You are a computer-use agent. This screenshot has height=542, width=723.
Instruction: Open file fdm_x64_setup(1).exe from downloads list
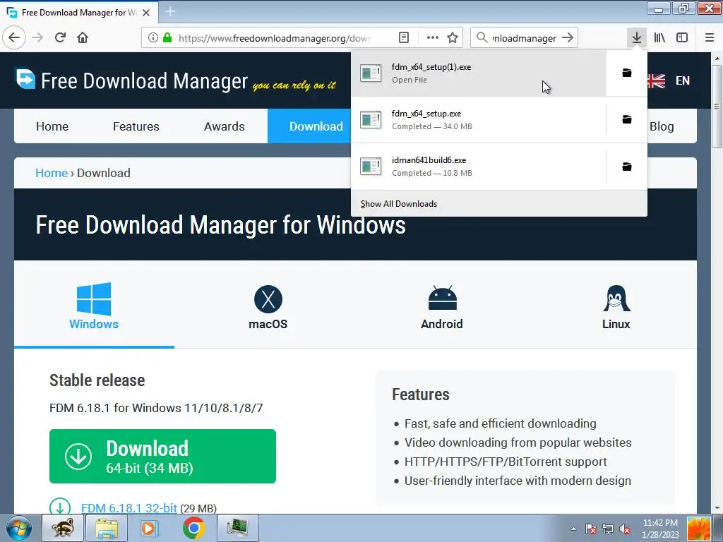(x=479, y=73)
